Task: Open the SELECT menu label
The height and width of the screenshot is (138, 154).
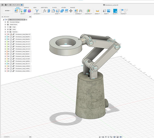Action: (115, 14)
